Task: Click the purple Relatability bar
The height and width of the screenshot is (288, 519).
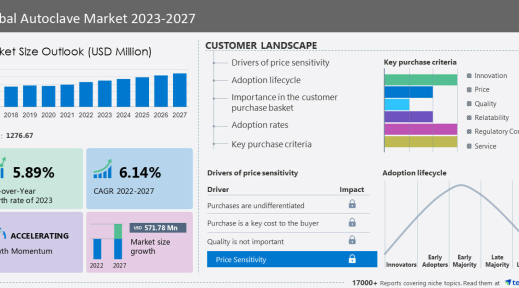Action: [x=408, y=117]
